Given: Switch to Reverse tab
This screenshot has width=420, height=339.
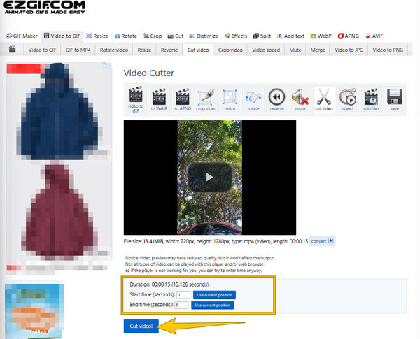Looking at the screenshot, I should (169, 50).
